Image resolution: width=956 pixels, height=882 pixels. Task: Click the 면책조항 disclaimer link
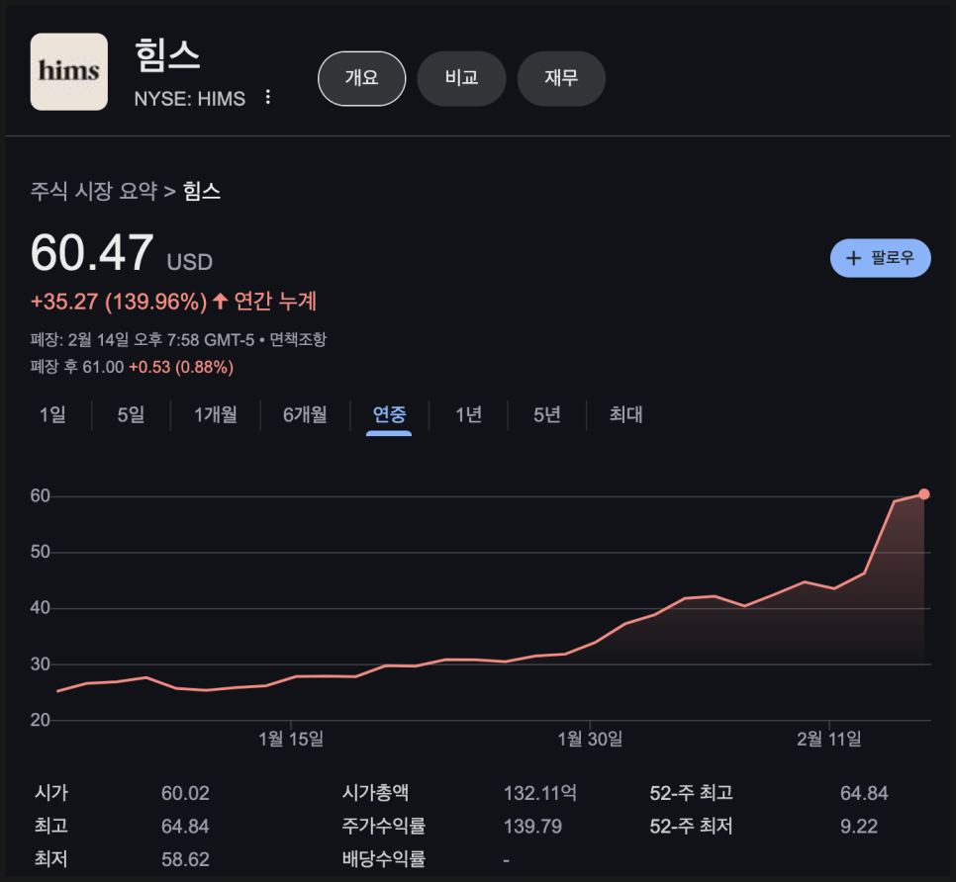298,339
